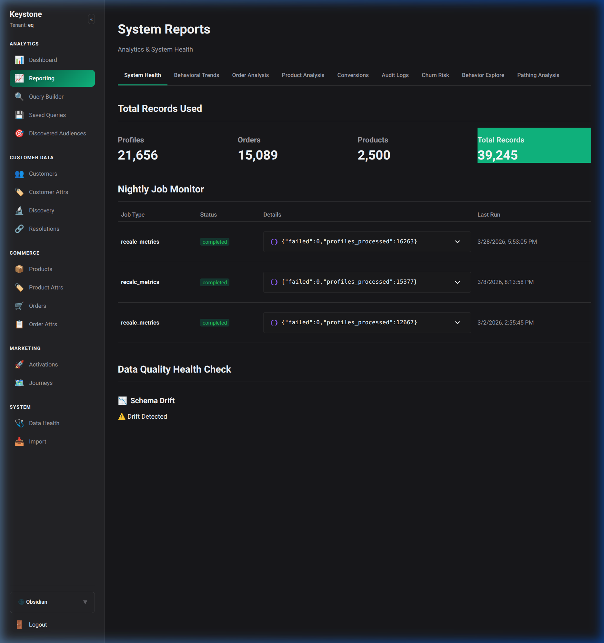604x643 pixels.
Task: Expand details for the 3/28/2026 recalc_metrics job
Action: pos(457,242)
